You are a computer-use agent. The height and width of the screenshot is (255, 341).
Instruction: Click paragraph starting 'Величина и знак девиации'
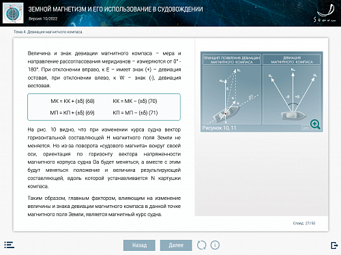(x=104, y=70)
